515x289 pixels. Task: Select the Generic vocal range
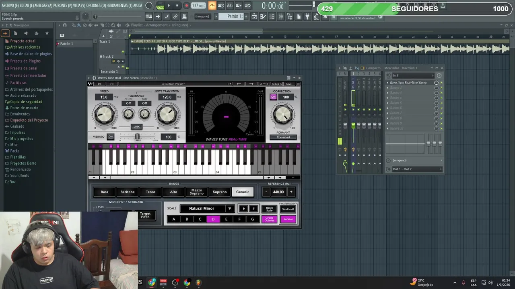coord(243,192)
